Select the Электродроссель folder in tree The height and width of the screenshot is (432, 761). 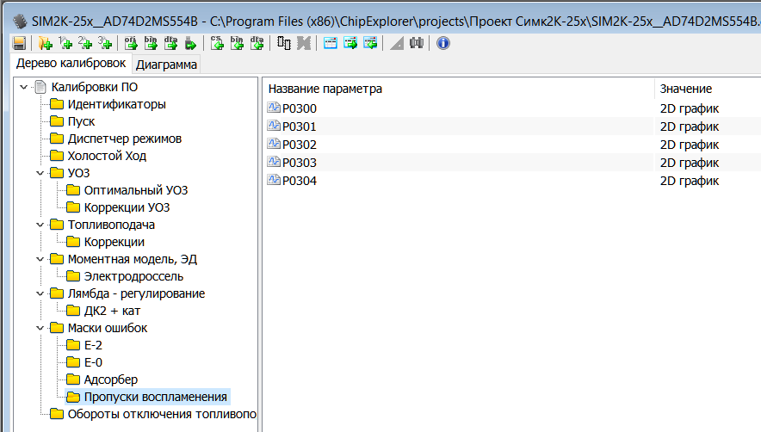[x=133, y=276]
